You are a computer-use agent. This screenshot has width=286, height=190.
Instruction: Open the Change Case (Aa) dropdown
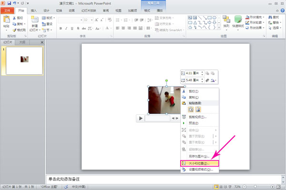coord(98,28)
